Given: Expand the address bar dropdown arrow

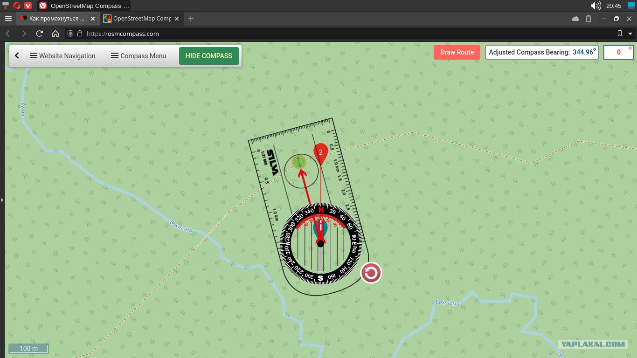Looking at the screenshot, I should 631,34.
